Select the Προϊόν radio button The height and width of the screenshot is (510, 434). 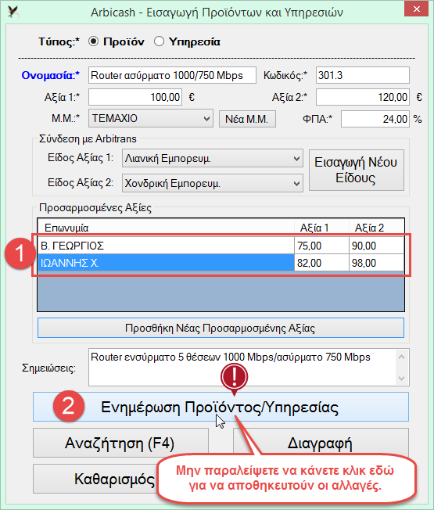click(93, 41)
